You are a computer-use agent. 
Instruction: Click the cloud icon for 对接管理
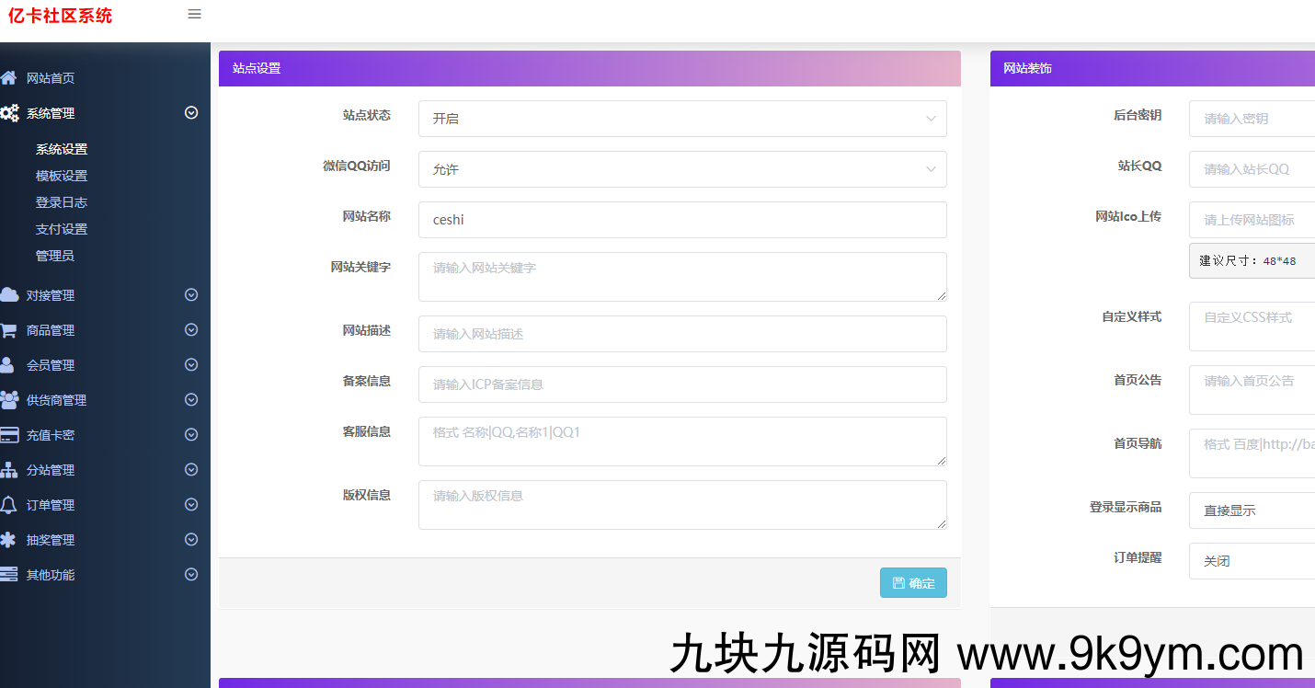click(x=9, y=295)
